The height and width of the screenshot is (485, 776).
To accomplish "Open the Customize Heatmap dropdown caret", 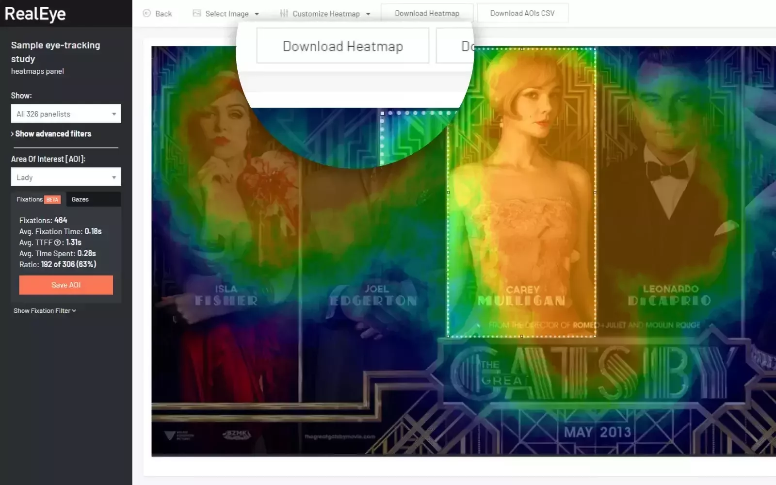I will coord(368,14).
